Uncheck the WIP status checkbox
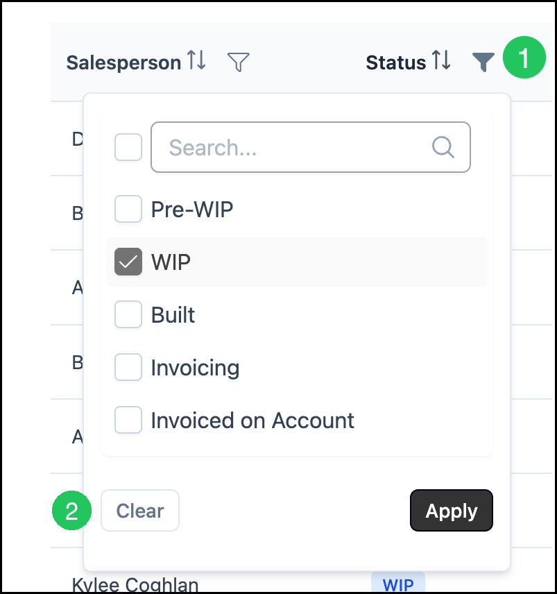 point(128,262)
